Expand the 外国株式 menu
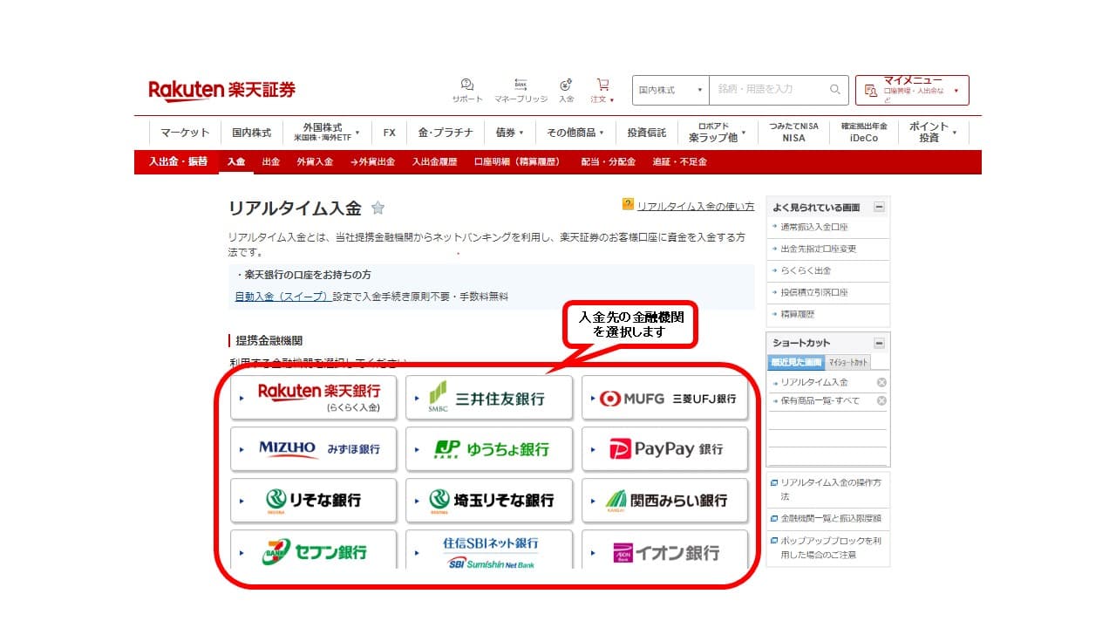Screen dimensions: 1116x628 [326, 132]
